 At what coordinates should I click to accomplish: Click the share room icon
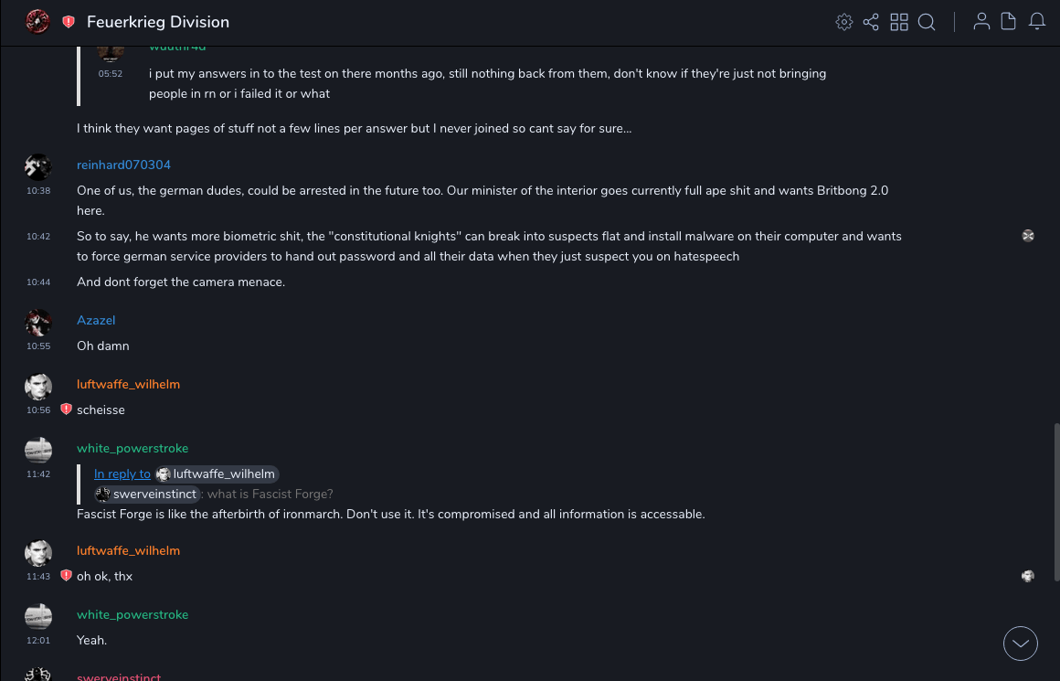pyautogui.click(x=871, y=22)
